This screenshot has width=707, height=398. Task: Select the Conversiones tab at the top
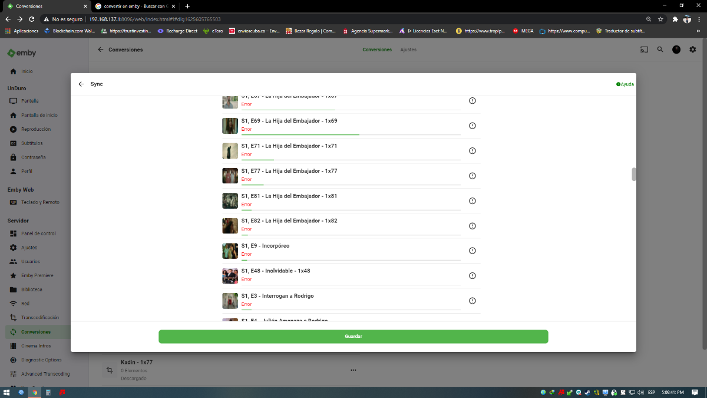coord(377,50)
